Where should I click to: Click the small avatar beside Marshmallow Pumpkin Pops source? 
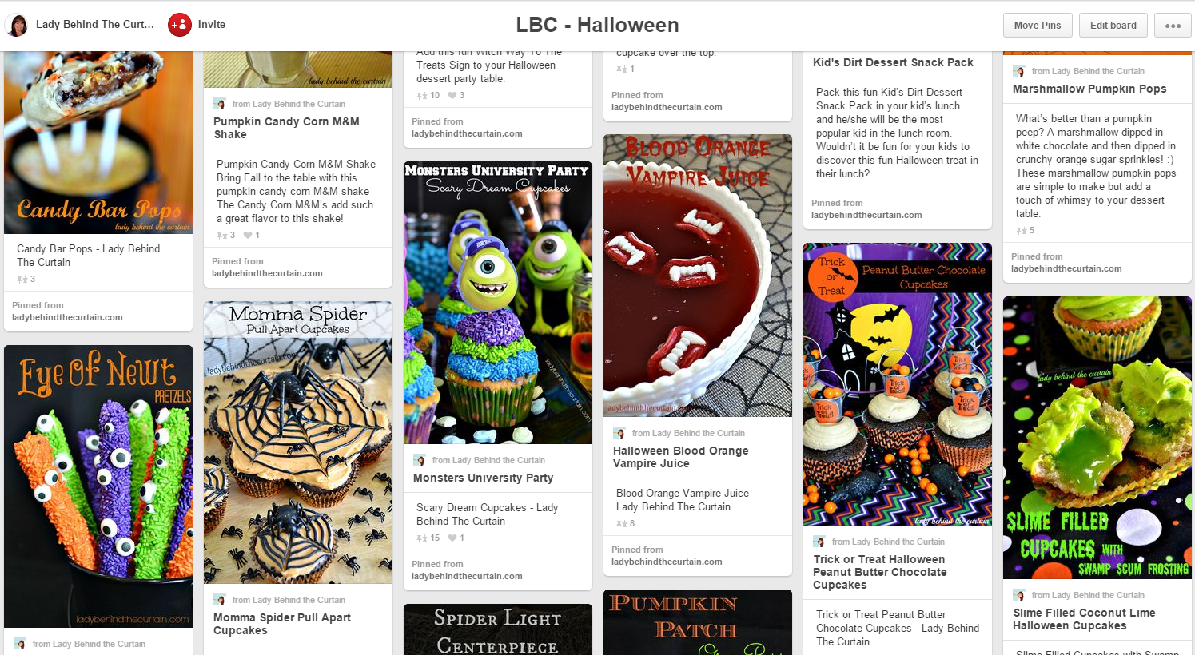(1018, 71)
